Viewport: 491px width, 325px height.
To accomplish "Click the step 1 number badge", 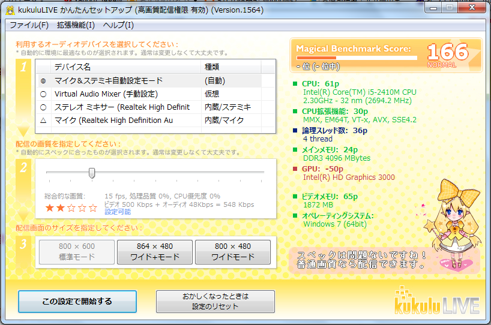I will 23,67.
